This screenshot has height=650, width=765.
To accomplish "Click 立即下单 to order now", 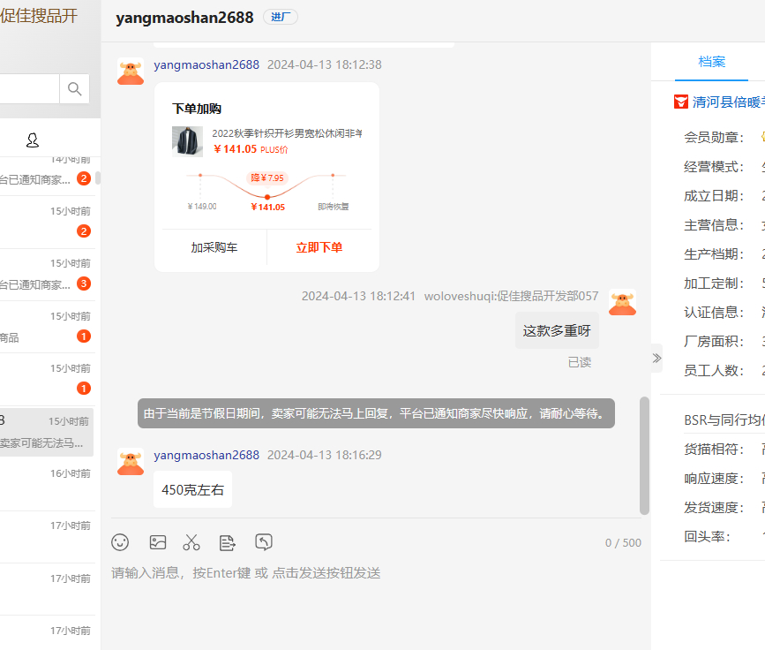I will coord(319,247).
